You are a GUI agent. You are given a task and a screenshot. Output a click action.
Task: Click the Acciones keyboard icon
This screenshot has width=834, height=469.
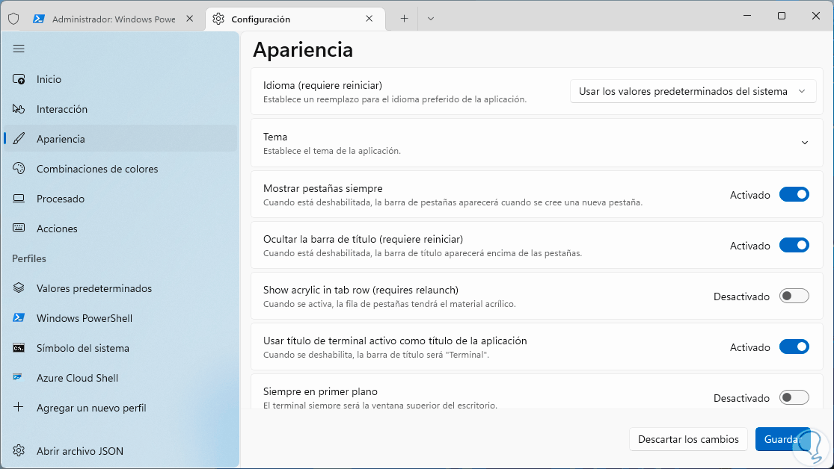click(19, 229)
